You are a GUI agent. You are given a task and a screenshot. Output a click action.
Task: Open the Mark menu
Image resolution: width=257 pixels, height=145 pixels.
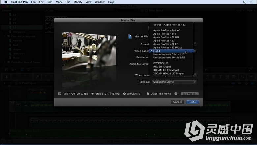click(x=59, y=2)
